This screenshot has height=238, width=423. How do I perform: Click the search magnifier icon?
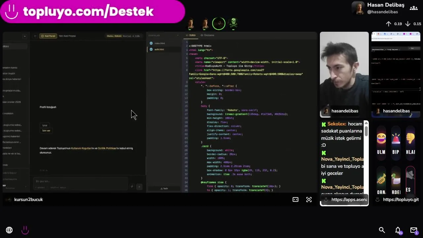382,230
